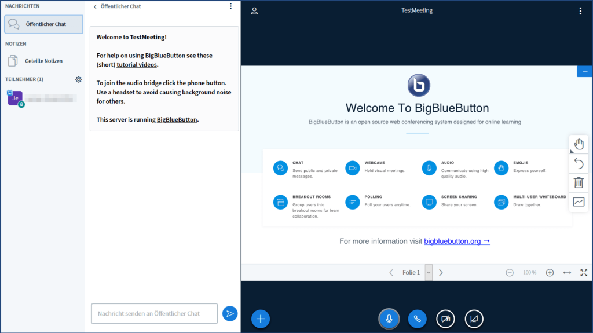This screenshot has width=593, height=333.
Task: Undo last whiteboard annotation
Action: pos(579,163)
